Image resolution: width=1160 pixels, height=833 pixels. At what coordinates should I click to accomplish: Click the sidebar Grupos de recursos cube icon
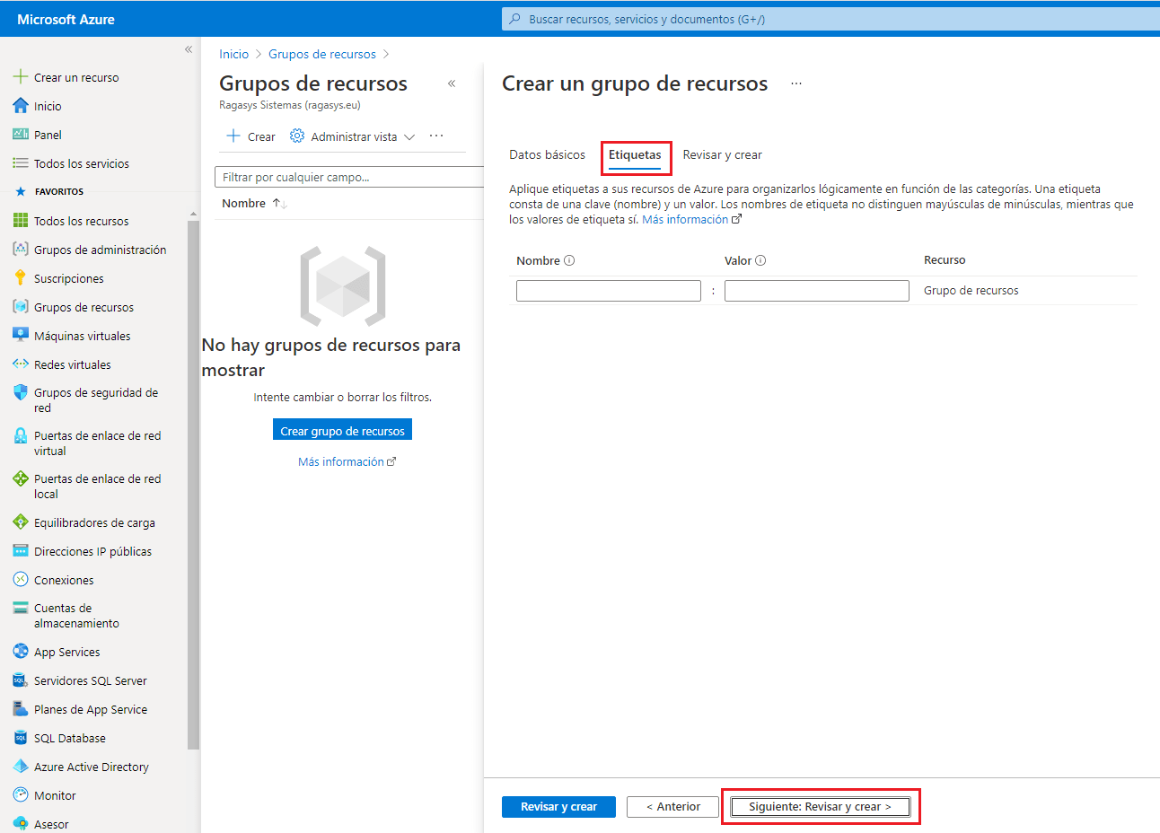tap(21, 307)
